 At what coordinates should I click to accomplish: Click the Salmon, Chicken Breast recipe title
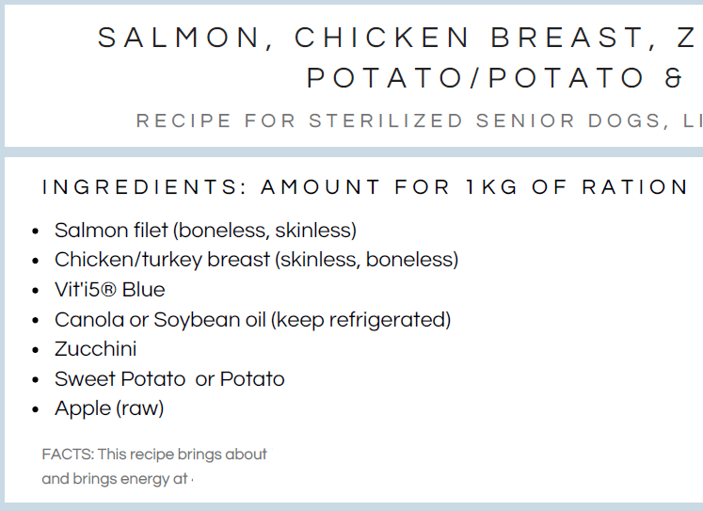point(400,38)
